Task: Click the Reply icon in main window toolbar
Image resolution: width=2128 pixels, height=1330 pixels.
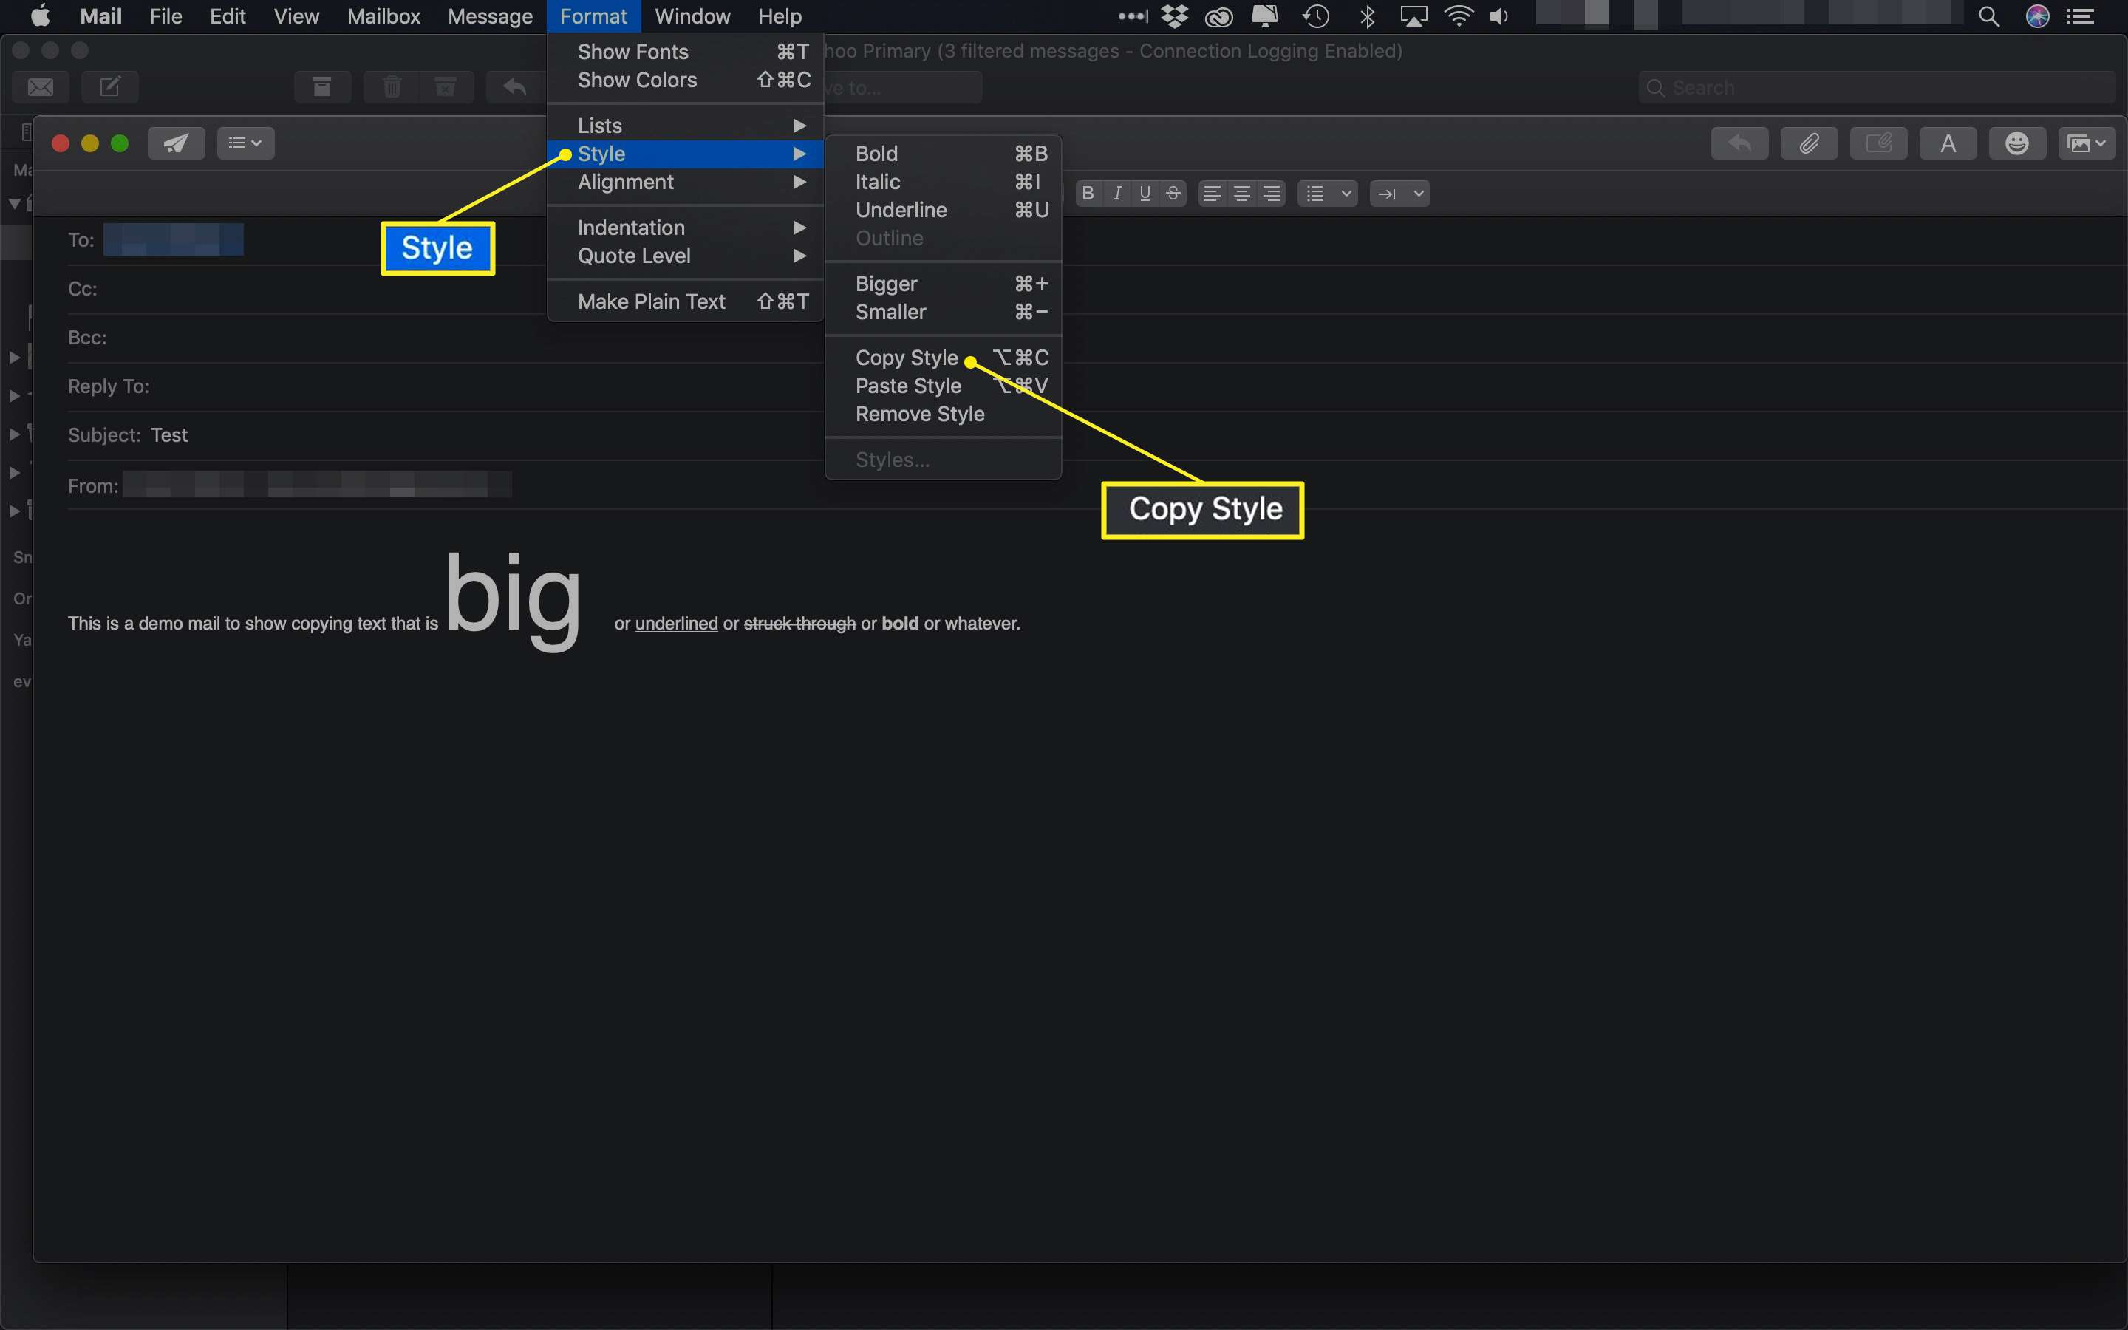Action: 515,87
